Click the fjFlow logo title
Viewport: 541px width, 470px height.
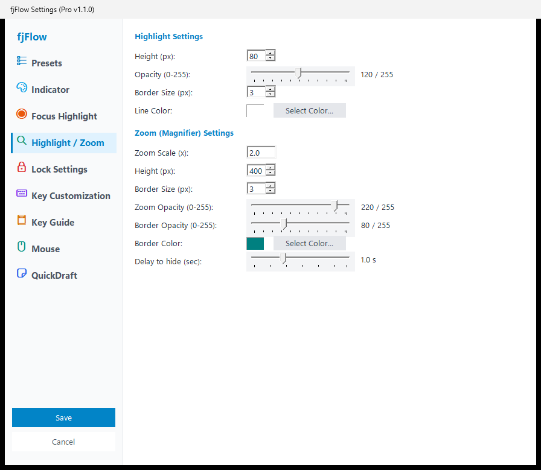(x=32, y=37)
